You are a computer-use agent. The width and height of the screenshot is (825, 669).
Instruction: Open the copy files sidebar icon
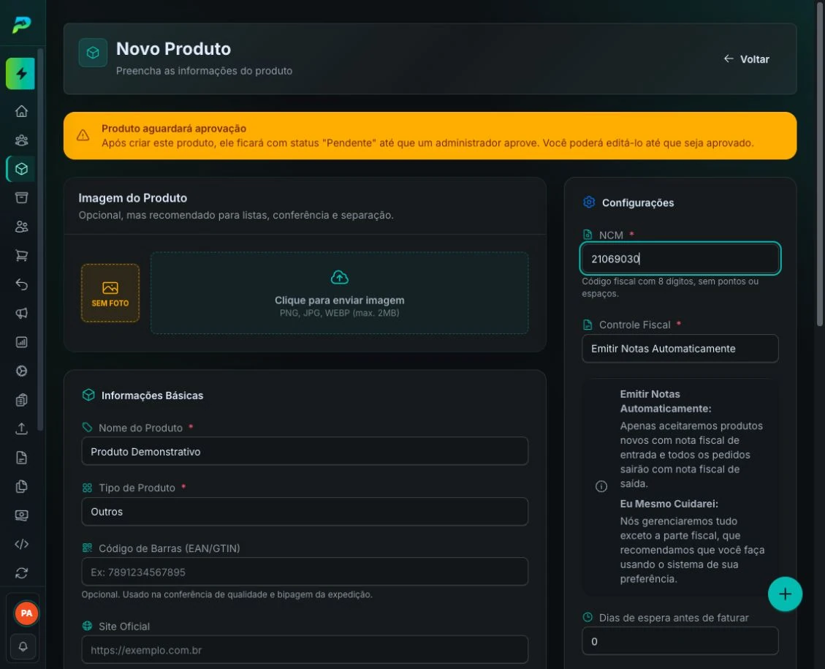click(22, 486)
